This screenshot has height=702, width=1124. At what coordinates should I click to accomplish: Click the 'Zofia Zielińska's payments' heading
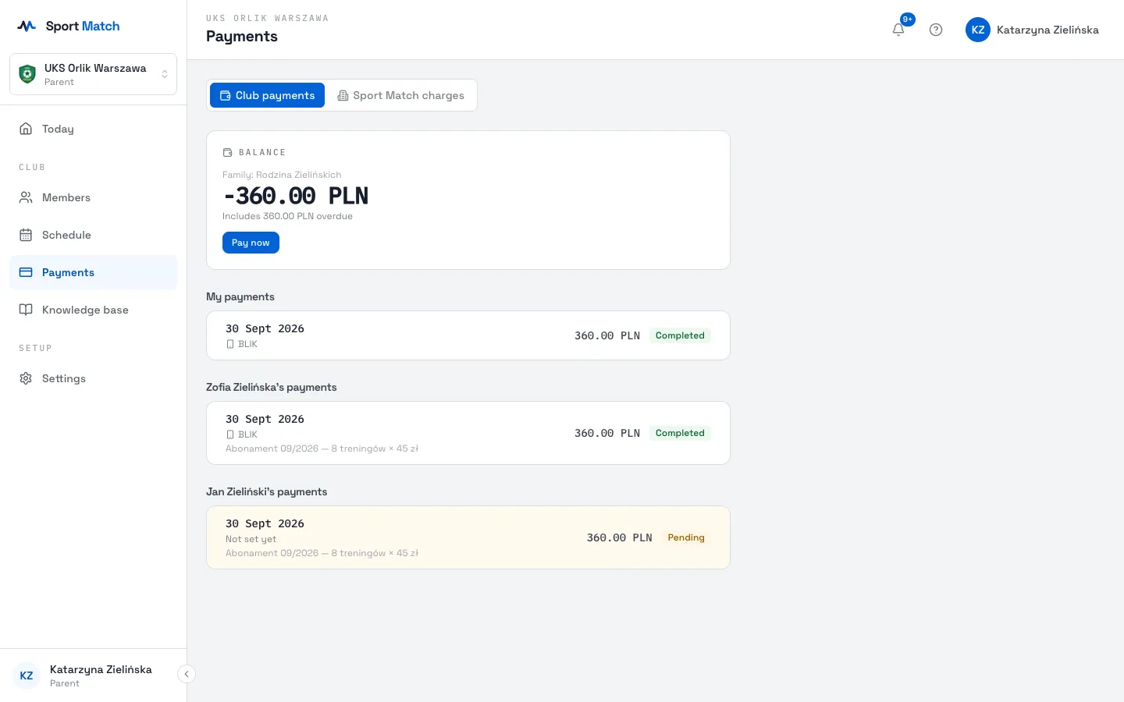[272, 387]
